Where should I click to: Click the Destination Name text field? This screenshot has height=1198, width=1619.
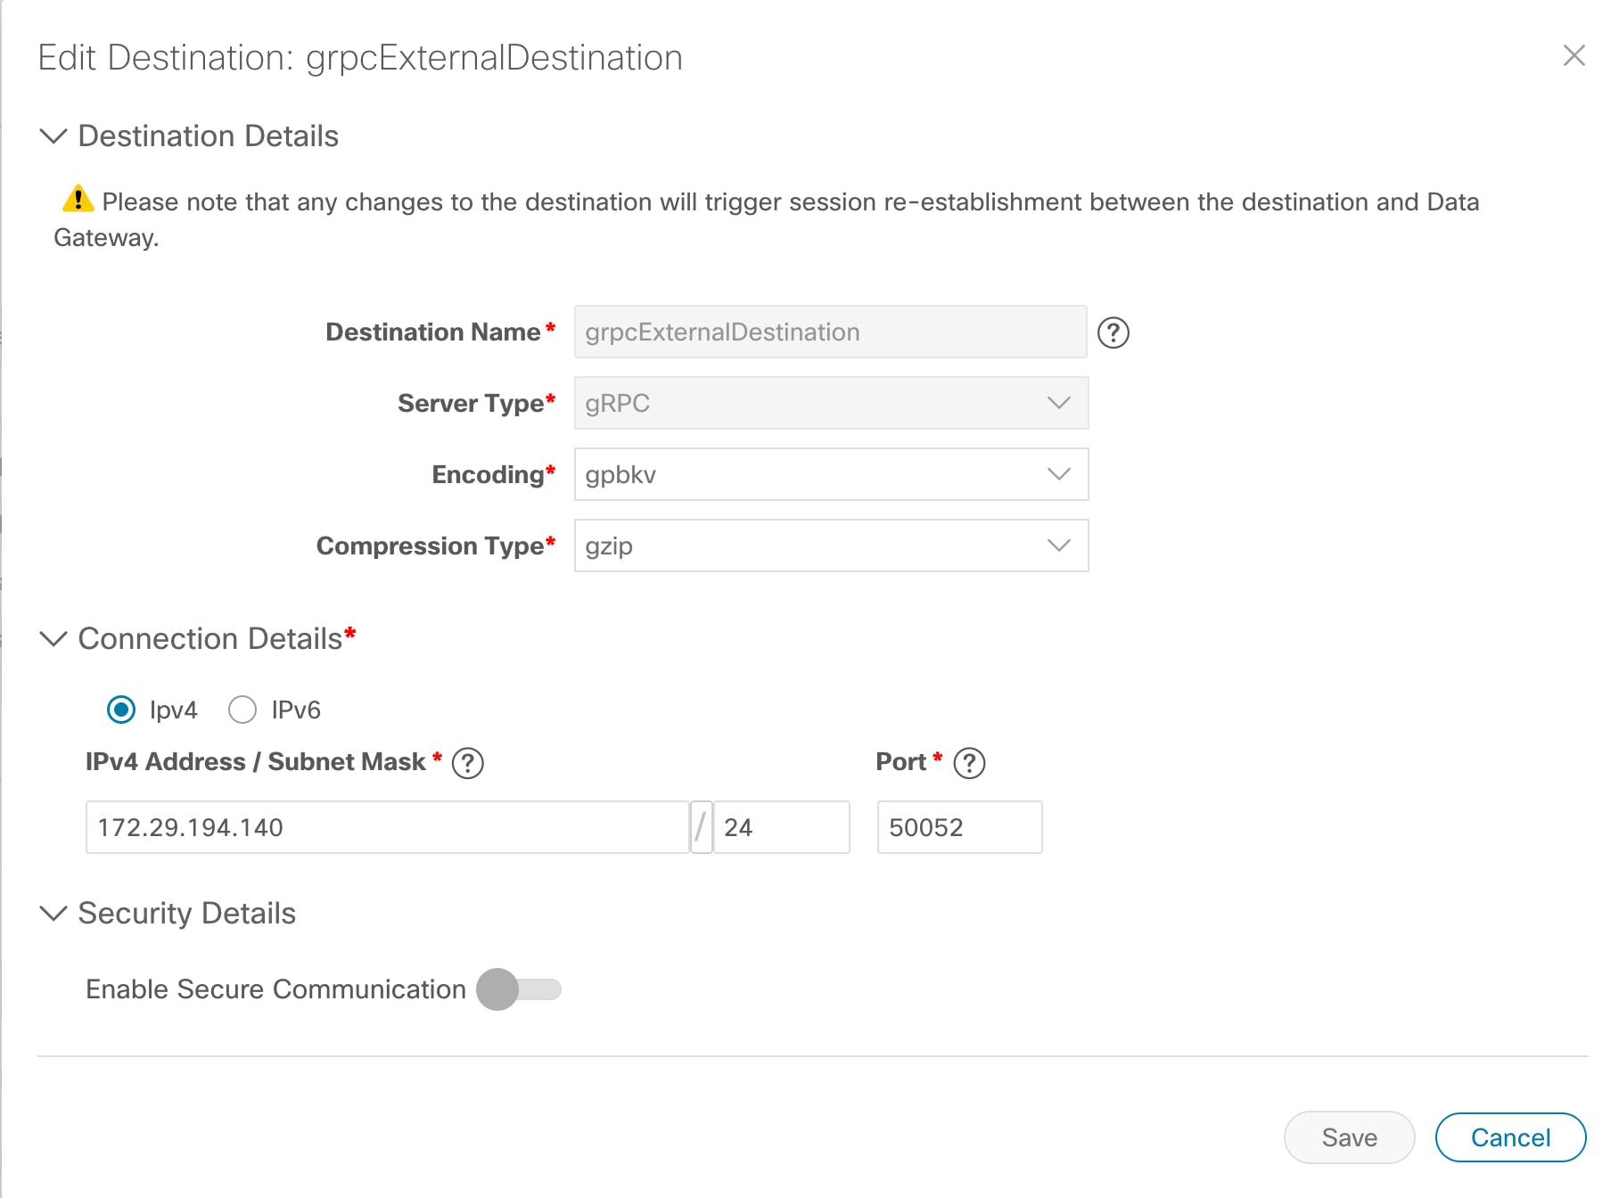point(830,332)
